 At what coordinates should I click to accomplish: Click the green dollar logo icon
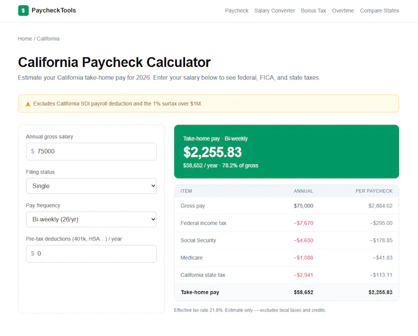[x=23, y=10]
